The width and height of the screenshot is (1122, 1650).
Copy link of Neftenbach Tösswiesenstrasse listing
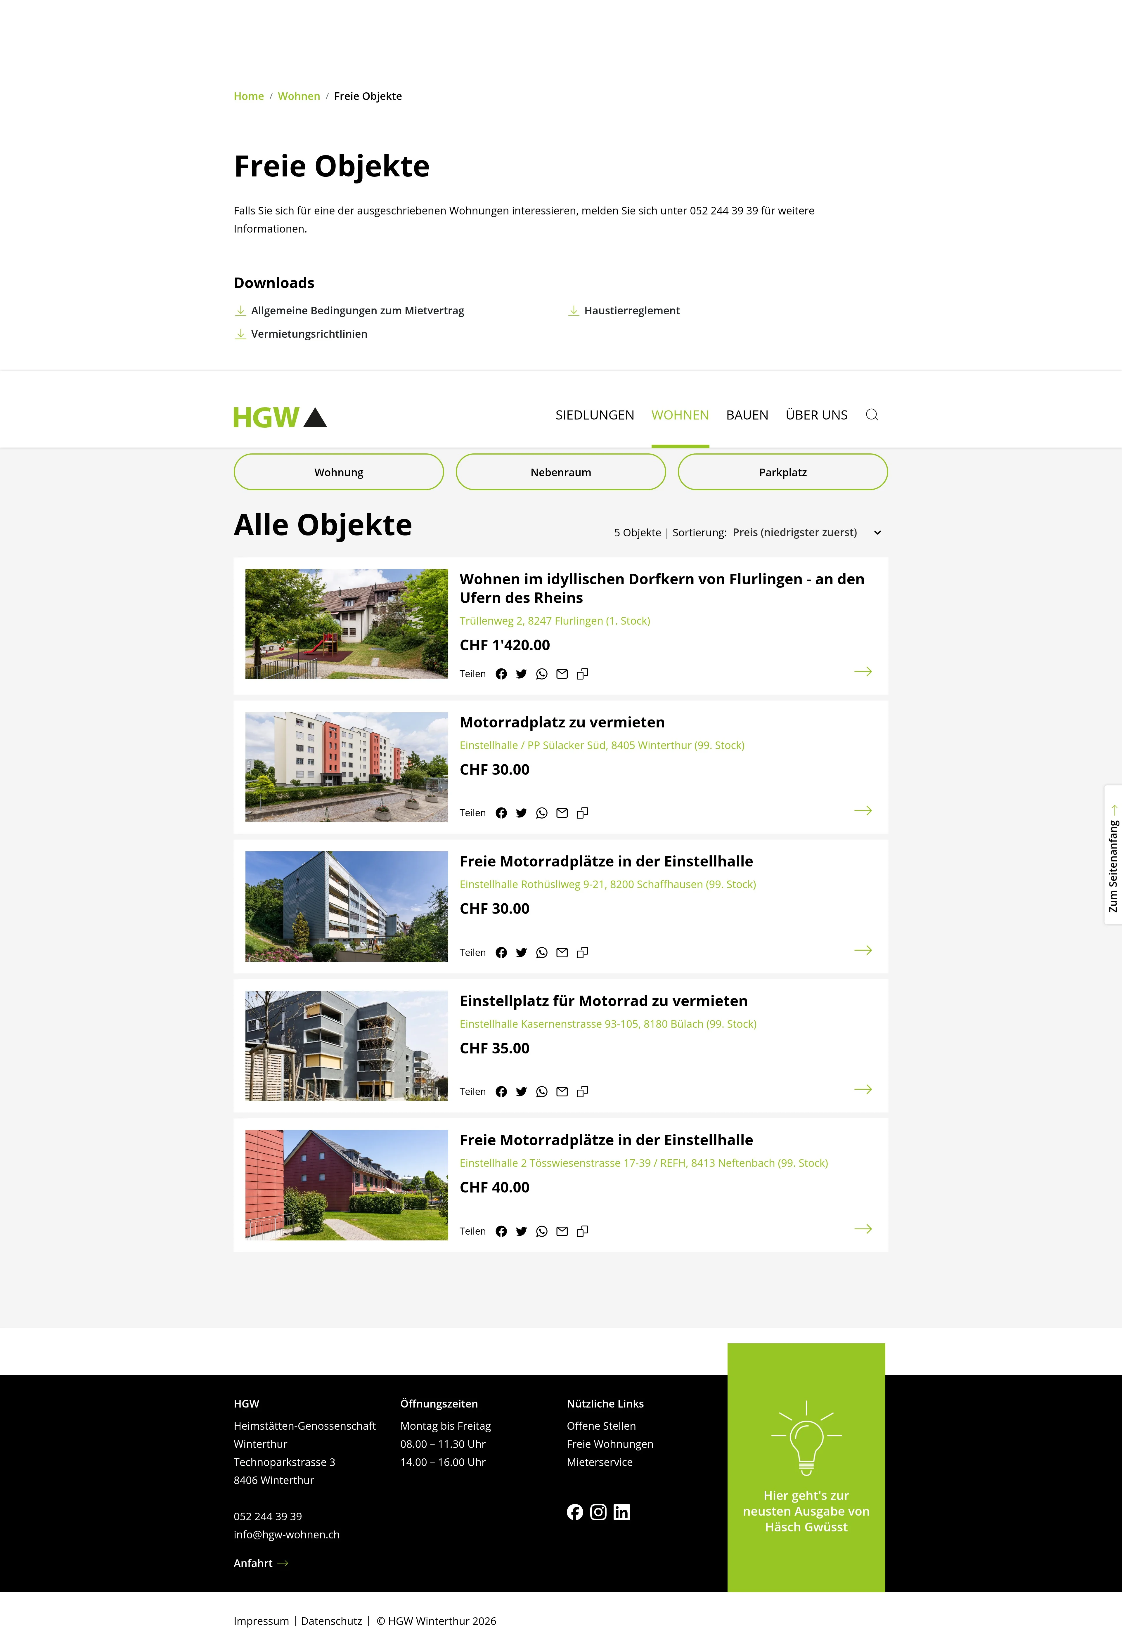pyautogui.click(x=582, y=1231)
